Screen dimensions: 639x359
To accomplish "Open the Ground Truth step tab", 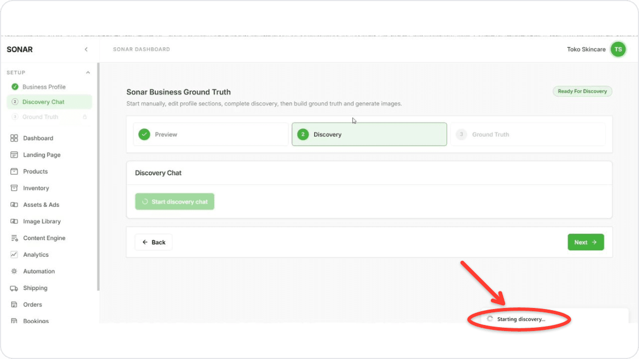I will coord(528,134).
